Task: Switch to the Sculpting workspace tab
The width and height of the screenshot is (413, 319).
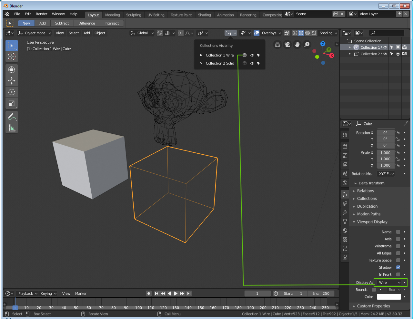Action: [134, 15]
